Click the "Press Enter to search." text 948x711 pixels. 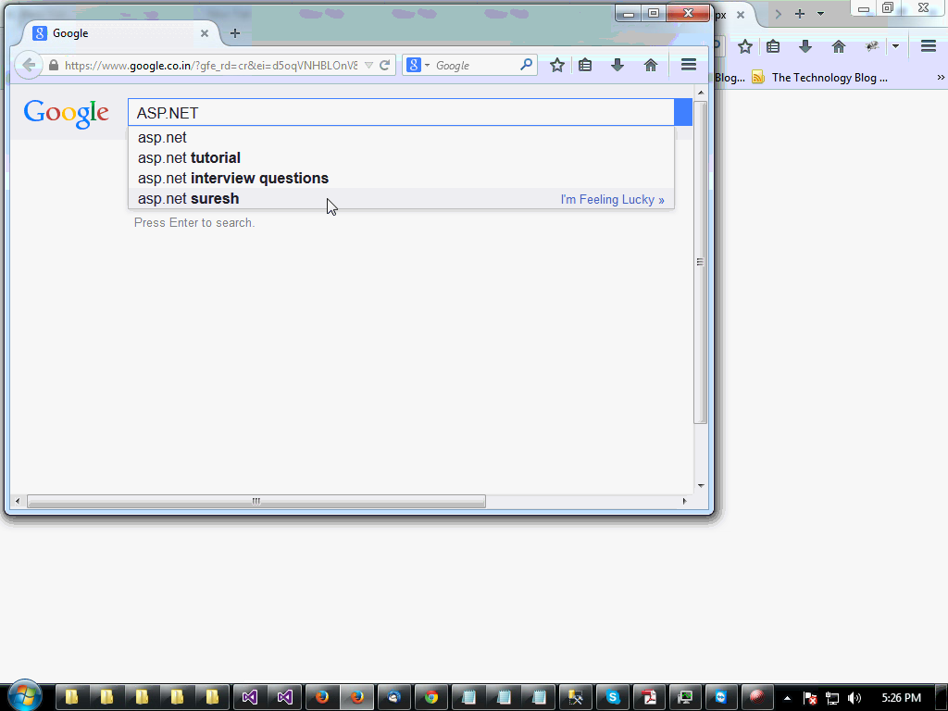click(x=194, y=223)
